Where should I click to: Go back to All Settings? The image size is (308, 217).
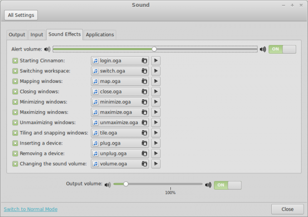click(21, 15)
